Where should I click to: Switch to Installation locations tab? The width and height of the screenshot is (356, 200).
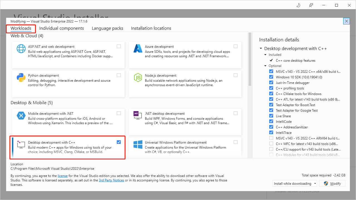tap(151, 28)
